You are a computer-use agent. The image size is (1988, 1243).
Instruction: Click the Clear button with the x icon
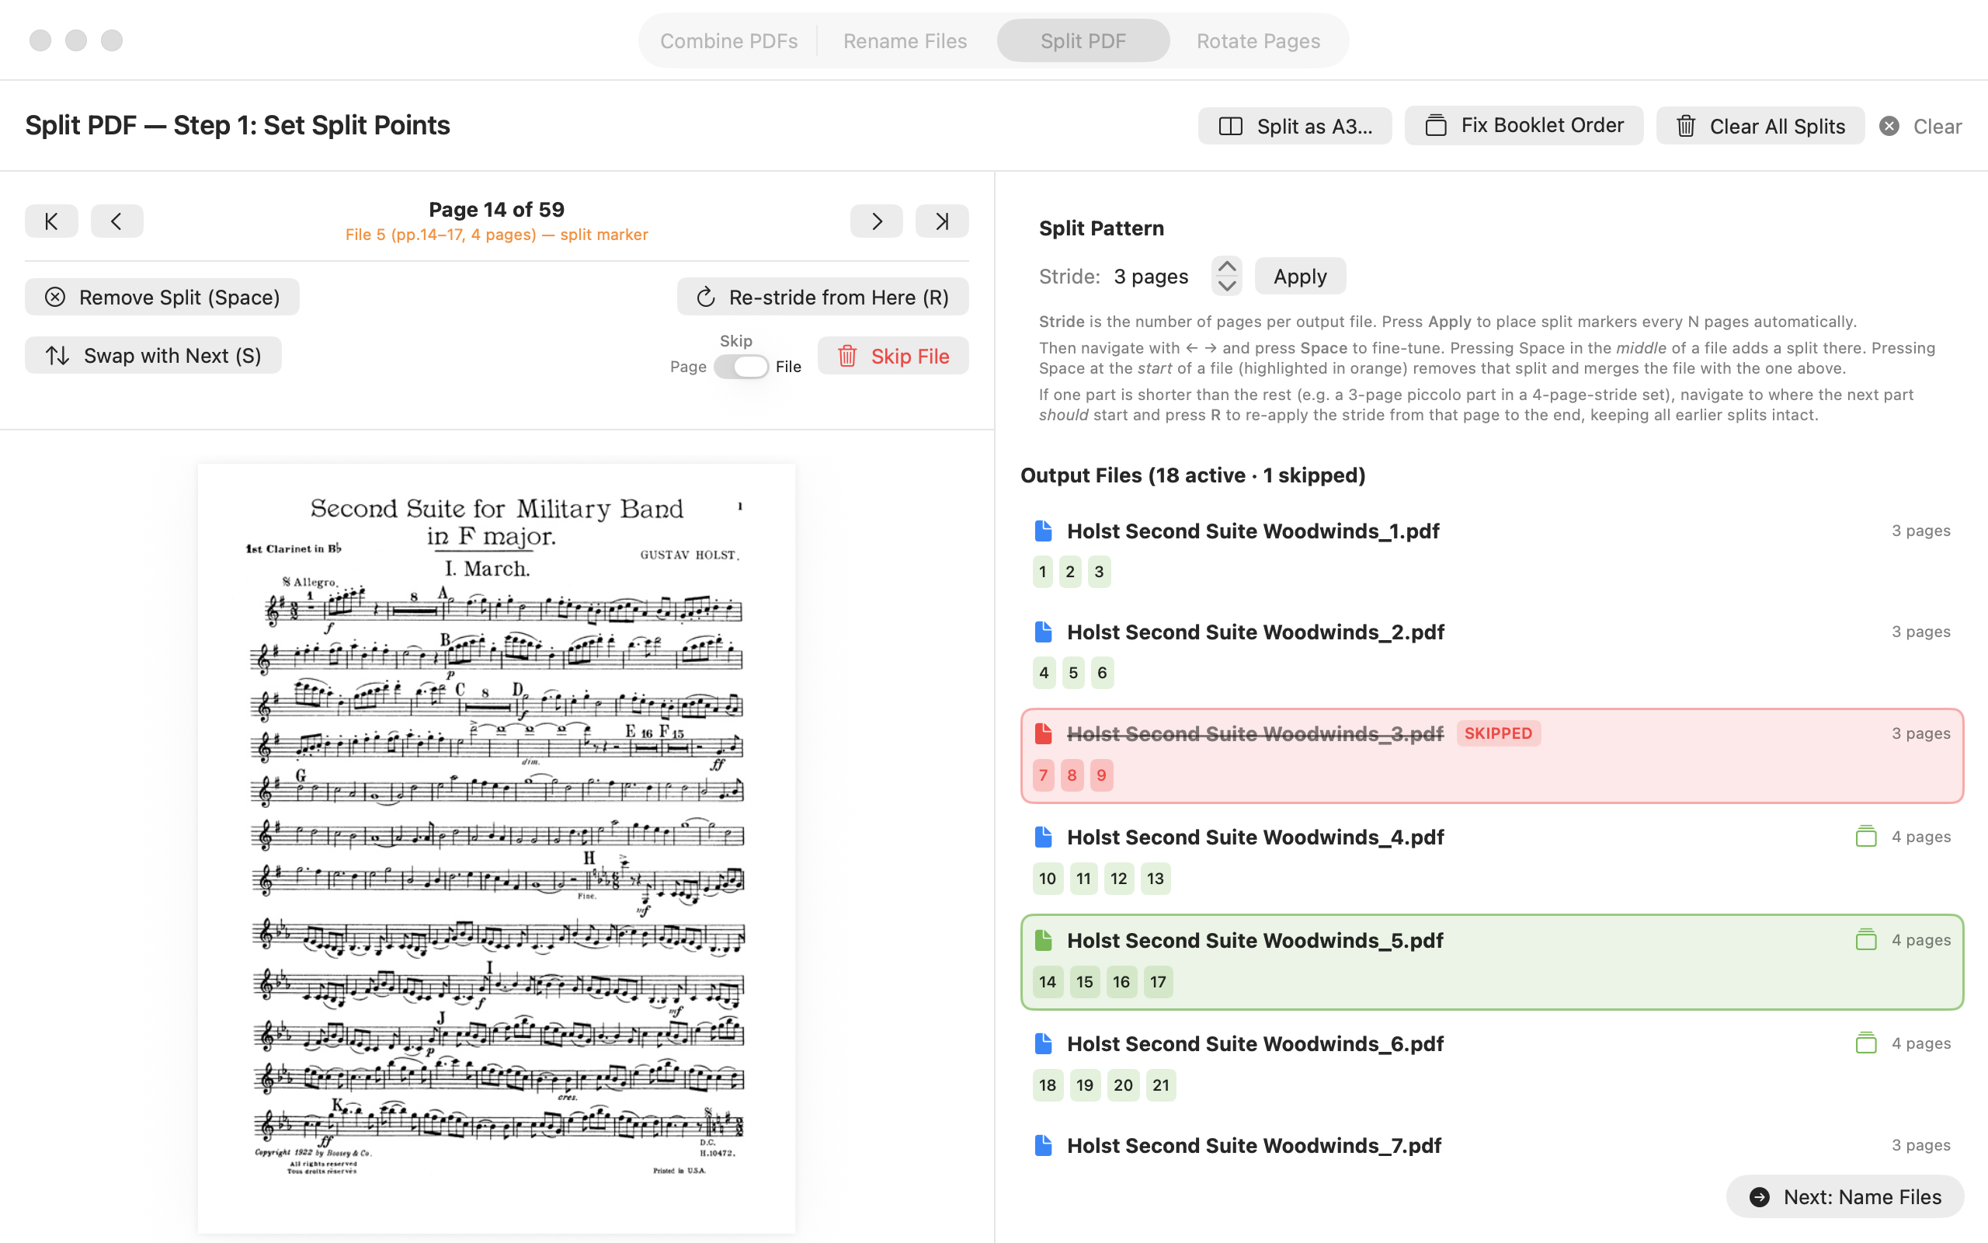tap(1920, 126)
